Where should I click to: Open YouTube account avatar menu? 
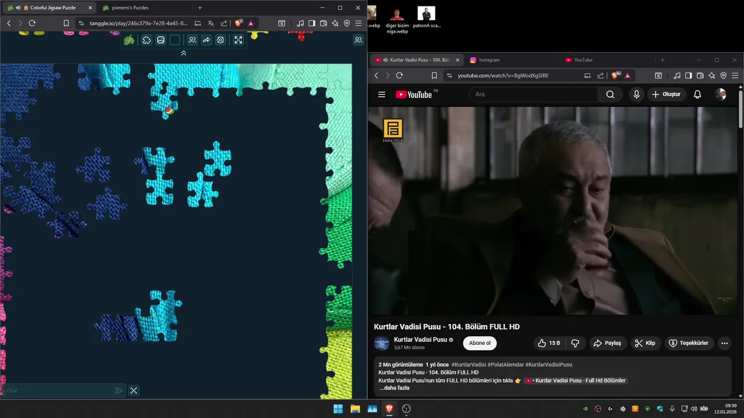coord(721,94)
